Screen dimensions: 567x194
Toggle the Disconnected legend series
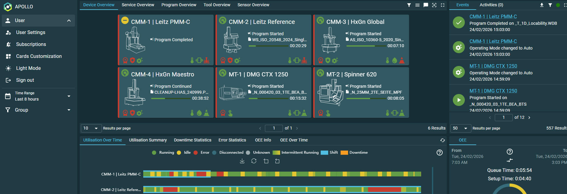[228, 153]
